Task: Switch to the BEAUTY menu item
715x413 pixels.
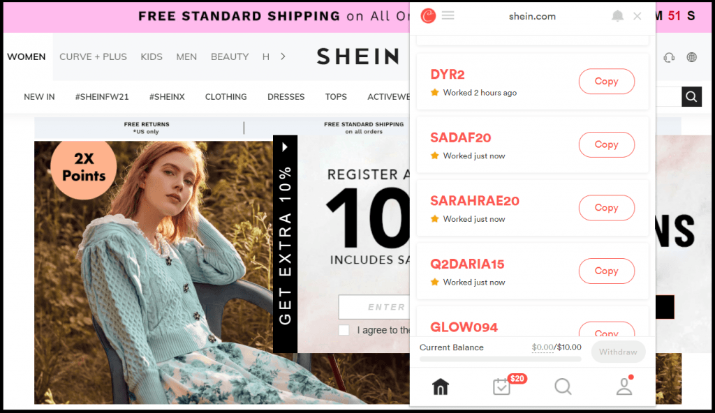Action: click(230, 57)
